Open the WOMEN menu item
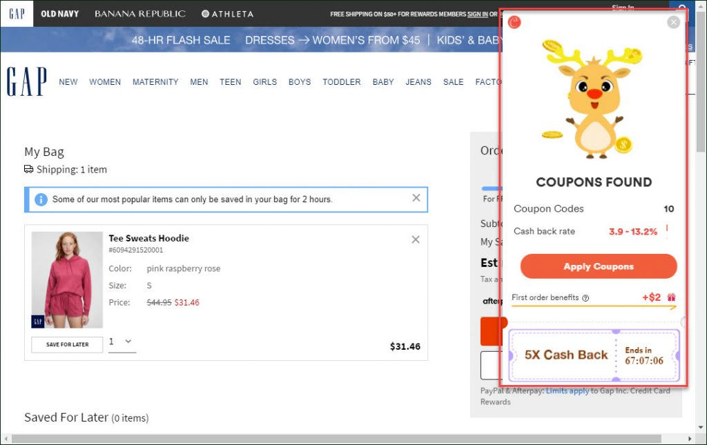Viewport: 707px width, 445px height. [x=105, y=82]
